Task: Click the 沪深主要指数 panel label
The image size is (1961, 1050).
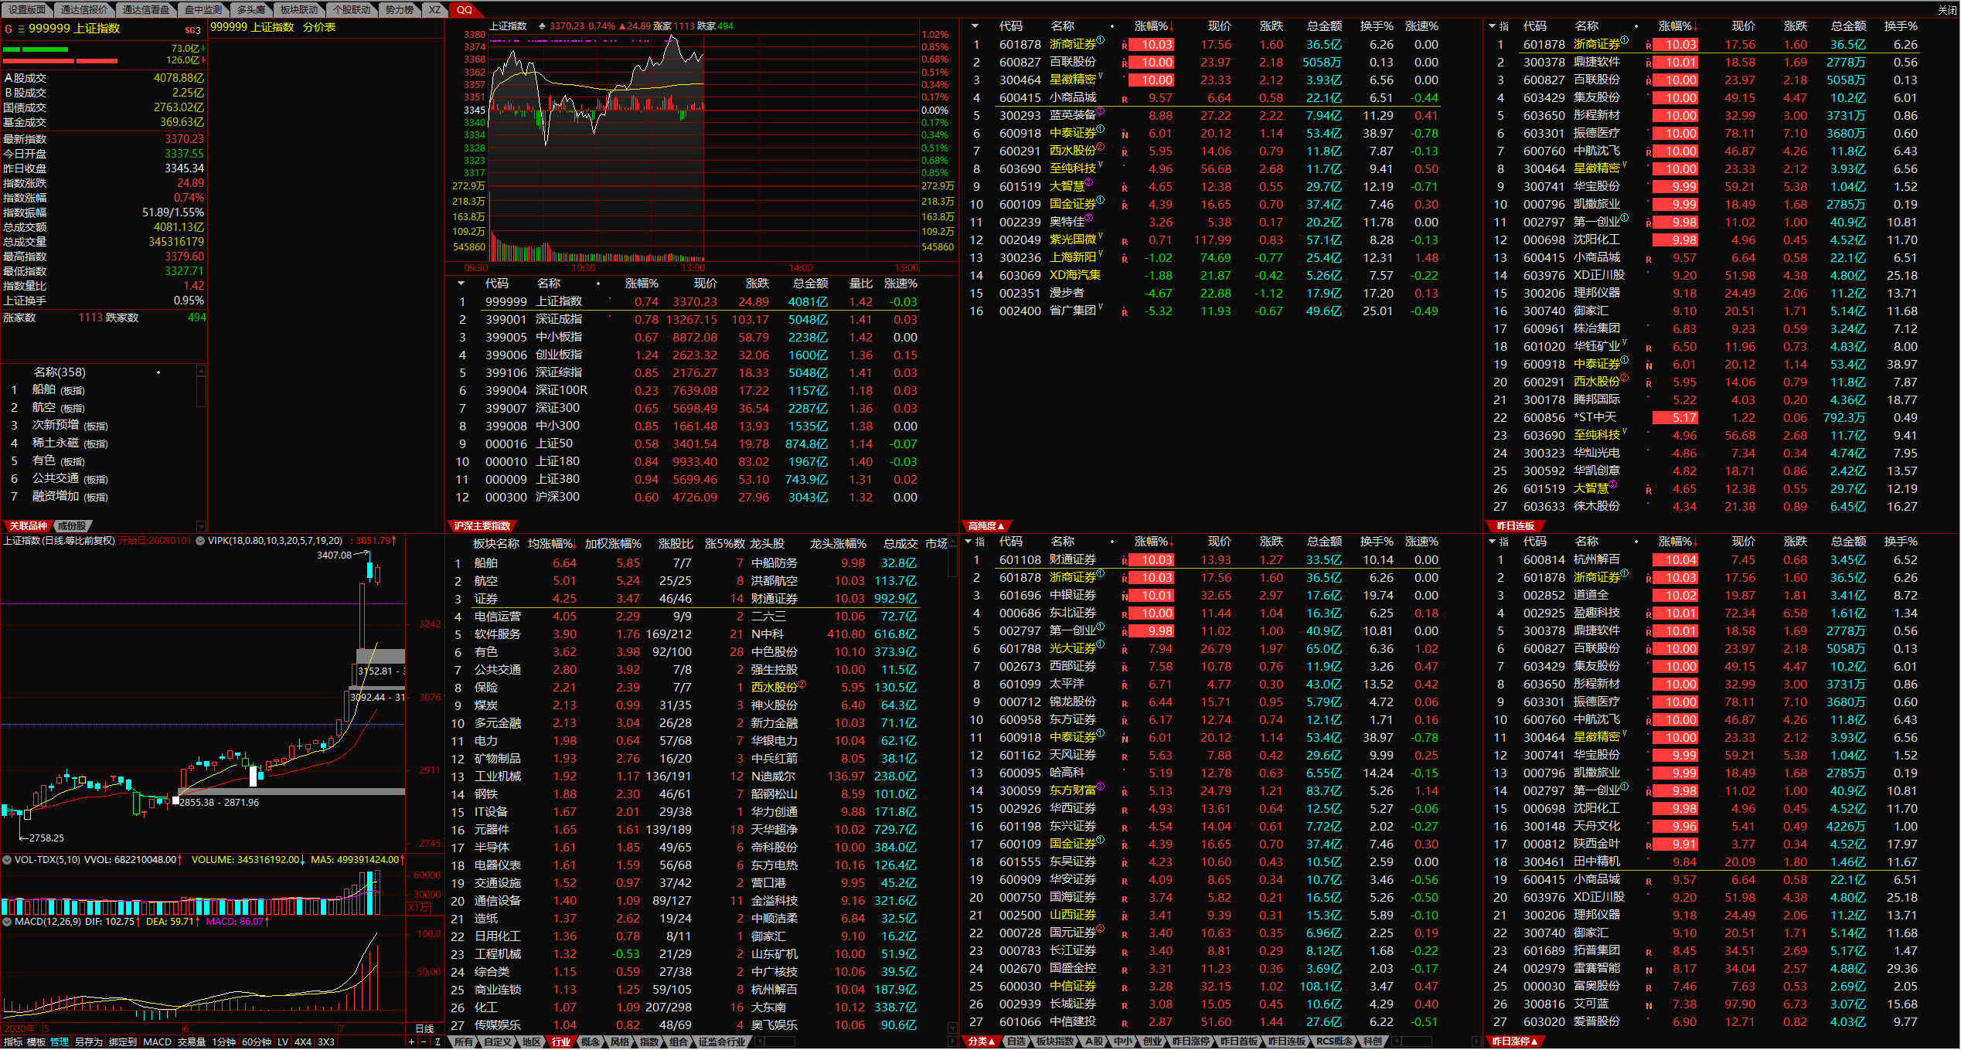Action: click(482, 526)
